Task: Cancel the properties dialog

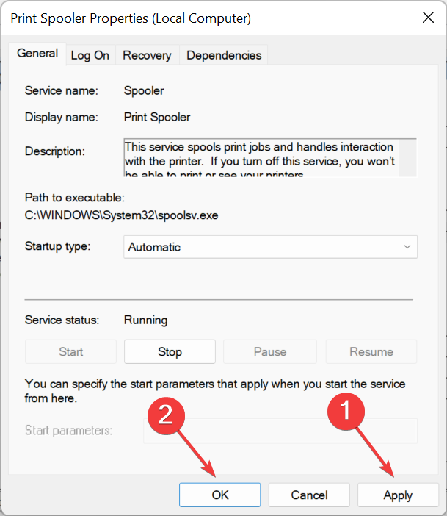Action: 309,495
